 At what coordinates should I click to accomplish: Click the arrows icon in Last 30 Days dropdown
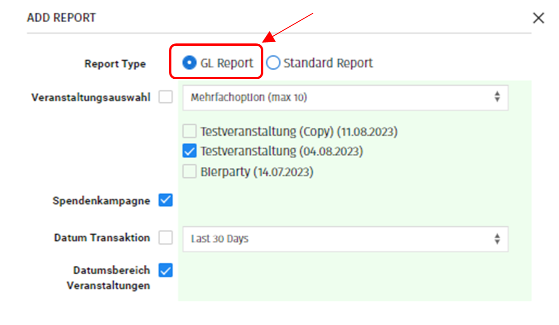pyautogui.click(x=497, y=239)
